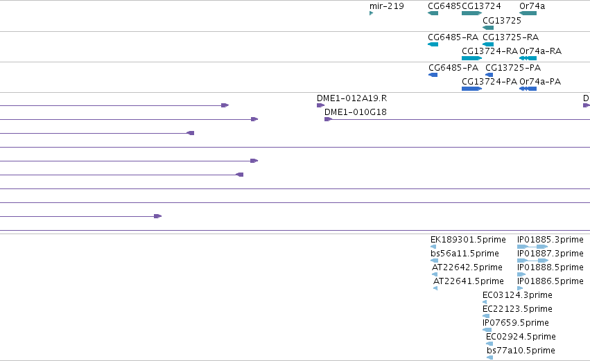This screenshot has width=590, height=361.
Task: Select the IP01885.3prime EST glyph
Action: (532, 247)
